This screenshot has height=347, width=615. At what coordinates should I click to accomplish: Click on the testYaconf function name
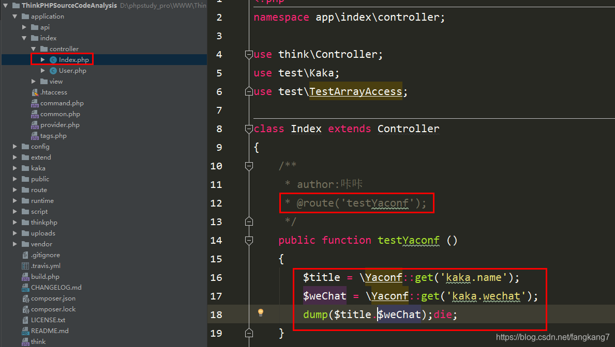[x=409, y=241]
